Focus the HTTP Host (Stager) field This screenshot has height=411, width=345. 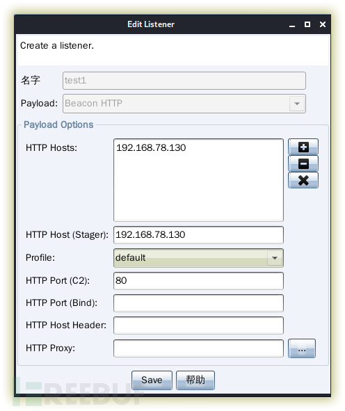pyautogui.click(x=198, y=235)
